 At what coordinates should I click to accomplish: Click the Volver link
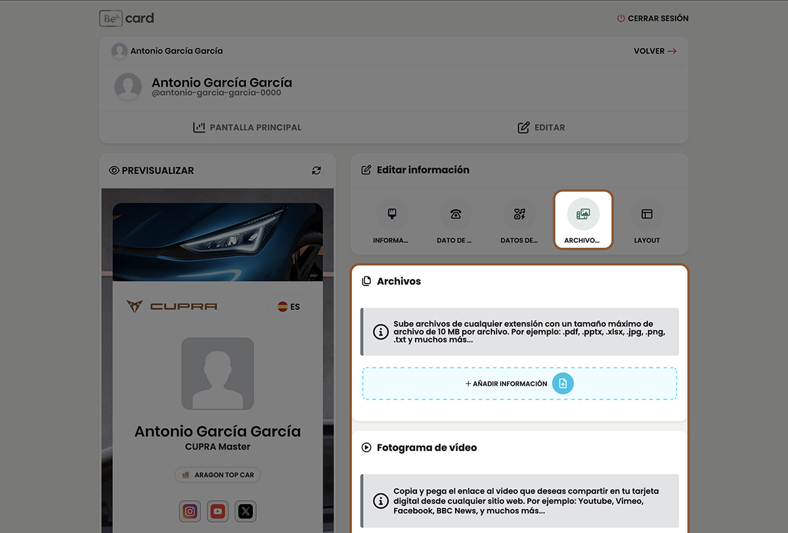(655, 51)
